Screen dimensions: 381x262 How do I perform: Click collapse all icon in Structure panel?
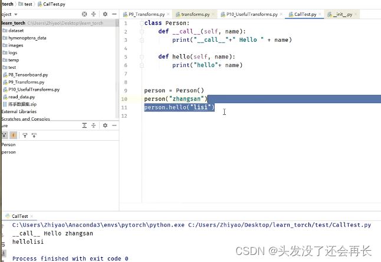(94, 125)
